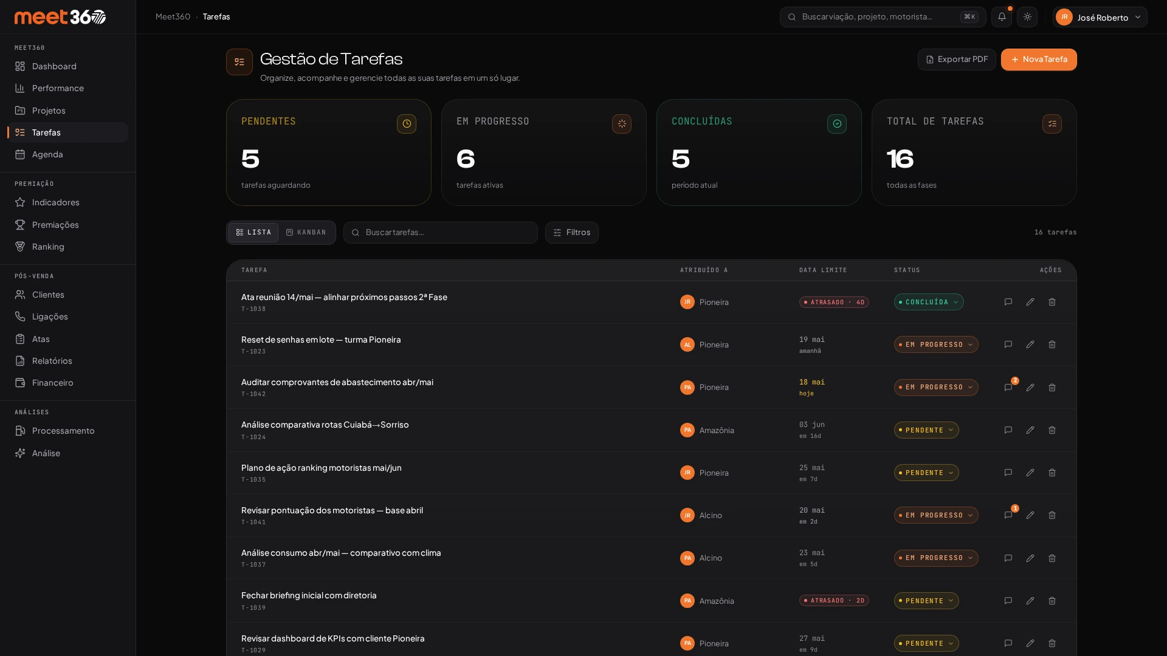The image size is (1167, 656).
Task: Open Indicadores section
Action: (67, 202)
